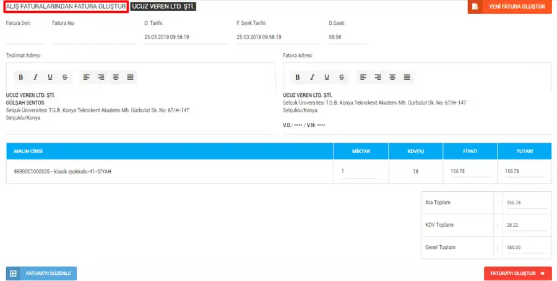
Task: Click the Fatura'yı Oluştur button
Action: click(517, 273)
